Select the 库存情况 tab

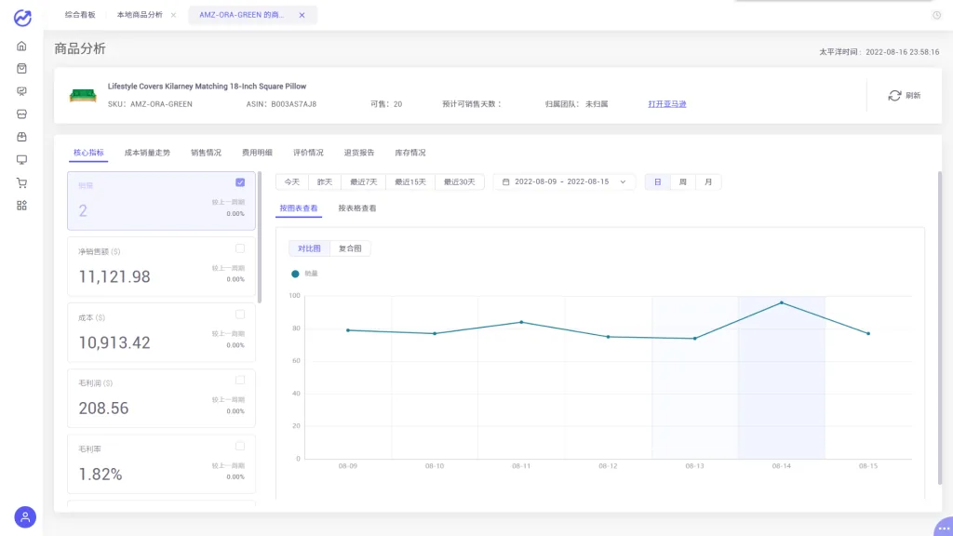point(410,153)
